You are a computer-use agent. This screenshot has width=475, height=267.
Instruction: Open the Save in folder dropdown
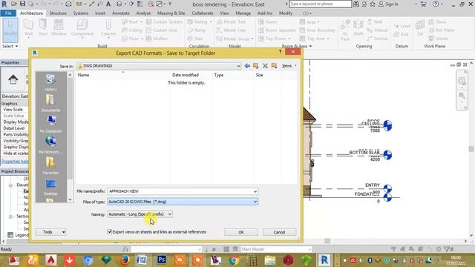[x=238, y=66]
